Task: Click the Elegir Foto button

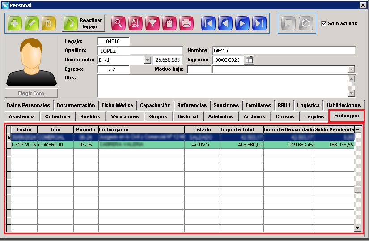Action: (31, 93)
